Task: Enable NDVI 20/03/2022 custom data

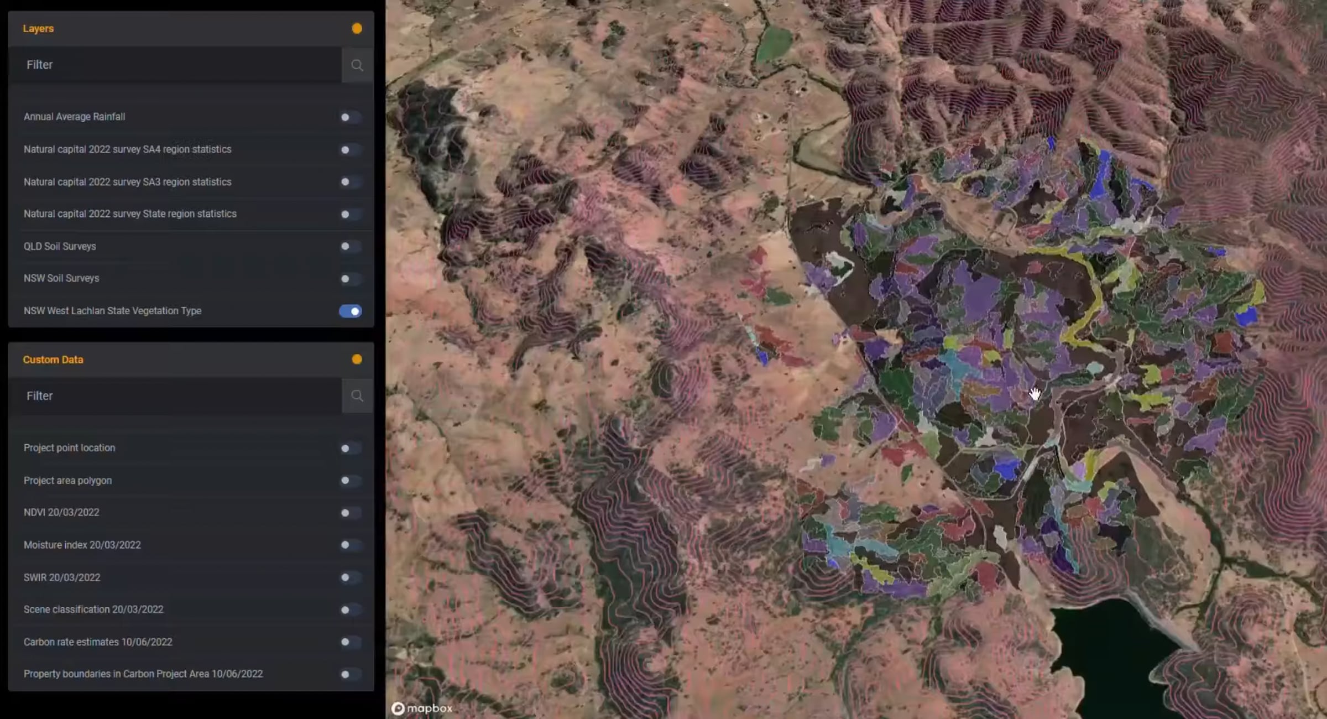Action: (350, 513)
